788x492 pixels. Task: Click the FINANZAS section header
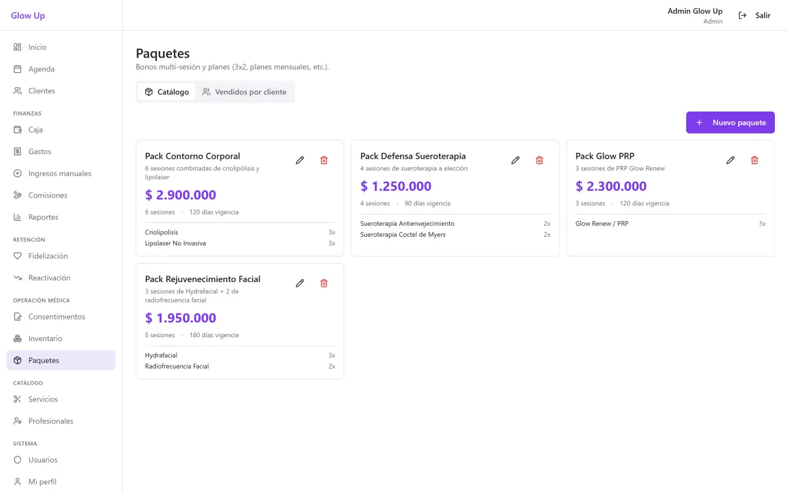(x=28, y=113)
